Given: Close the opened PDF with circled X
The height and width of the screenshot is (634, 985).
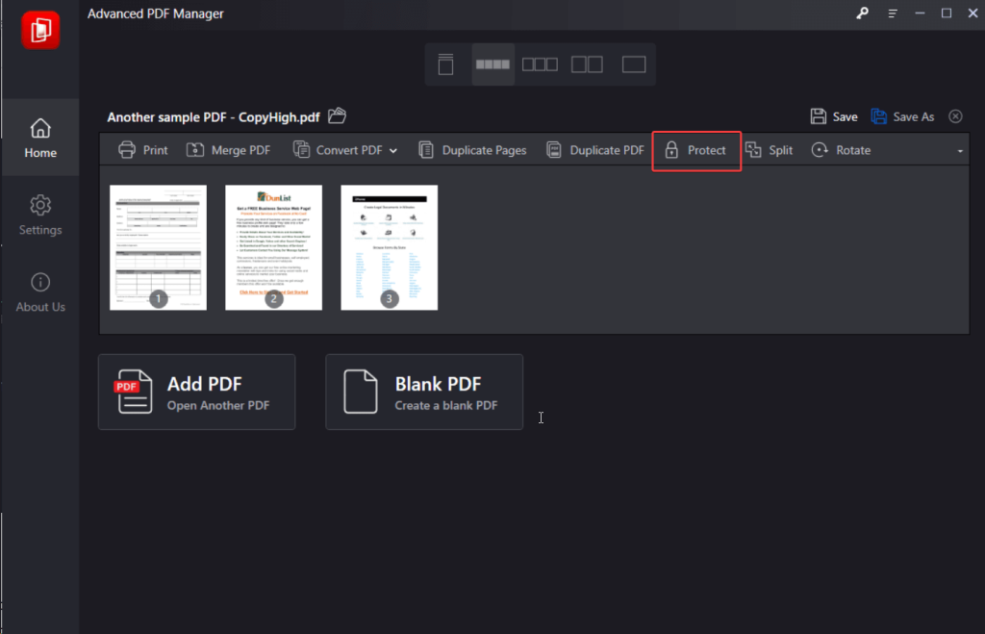Looking at the screenshot, I should [955, 116].
